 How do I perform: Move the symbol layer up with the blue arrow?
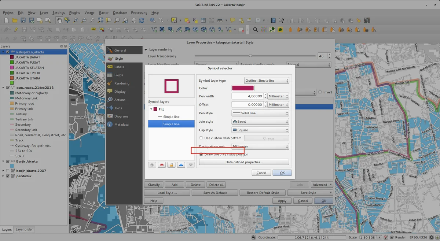[181, 165]
